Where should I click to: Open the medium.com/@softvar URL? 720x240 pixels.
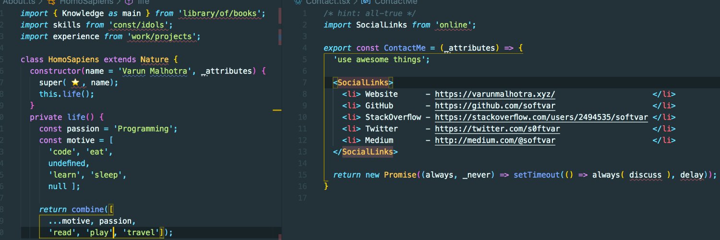point(495,140)
